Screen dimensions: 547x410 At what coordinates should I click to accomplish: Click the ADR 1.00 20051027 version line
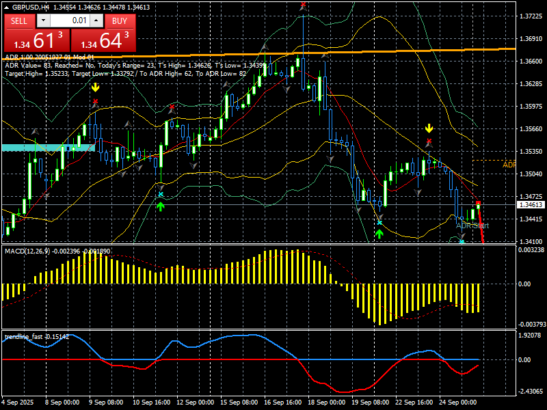(x=49, y=57)
